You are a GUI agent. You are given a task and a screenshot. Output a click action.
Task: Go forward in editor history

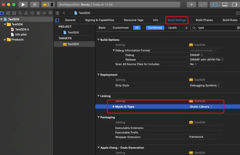pos(70,13)
